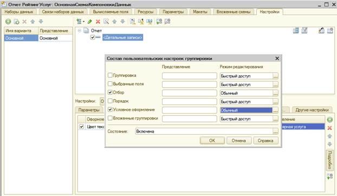Open the Состояние selector showing Включена
This screenshot has width=337, height=196.
tap(275, 132)
